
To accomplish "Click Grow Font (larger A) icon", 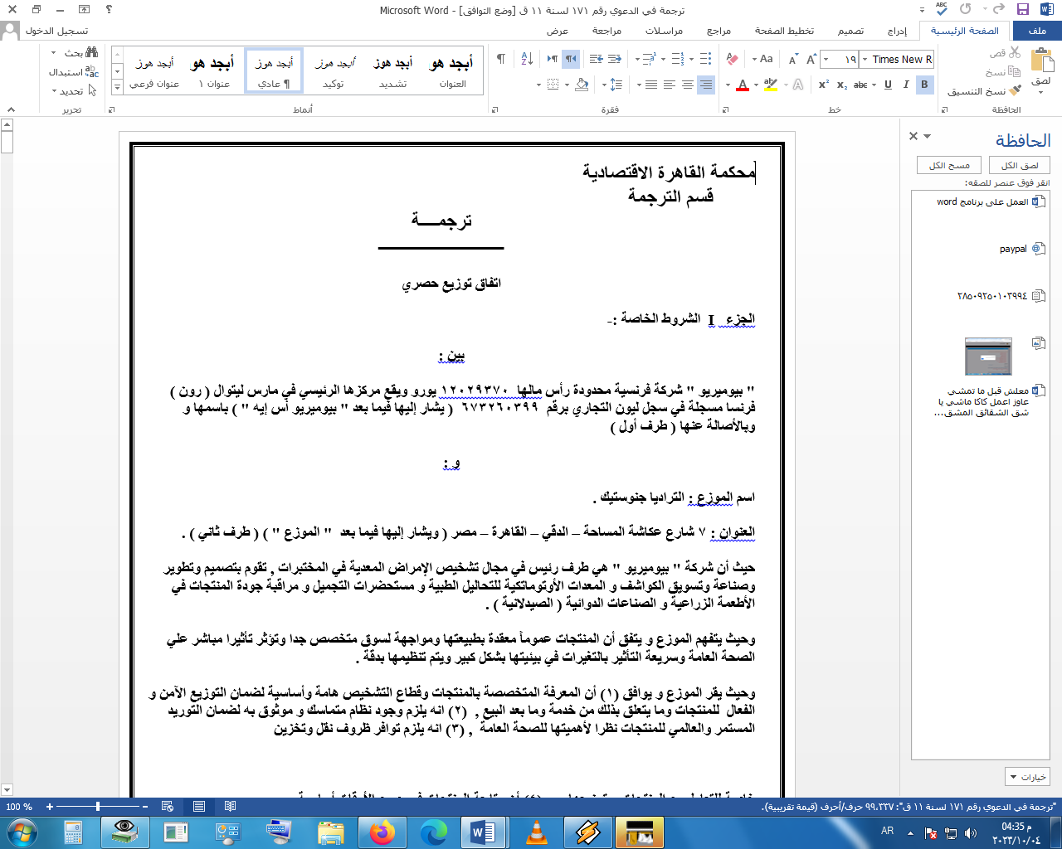I will (x=811, y=59).
